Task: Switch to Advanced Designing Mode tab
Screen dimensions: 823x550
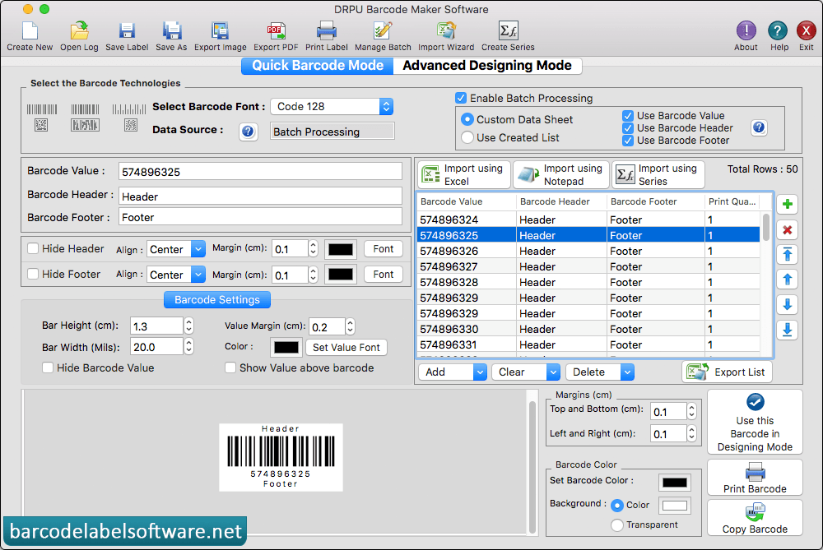Action: (x=487, y=66)
